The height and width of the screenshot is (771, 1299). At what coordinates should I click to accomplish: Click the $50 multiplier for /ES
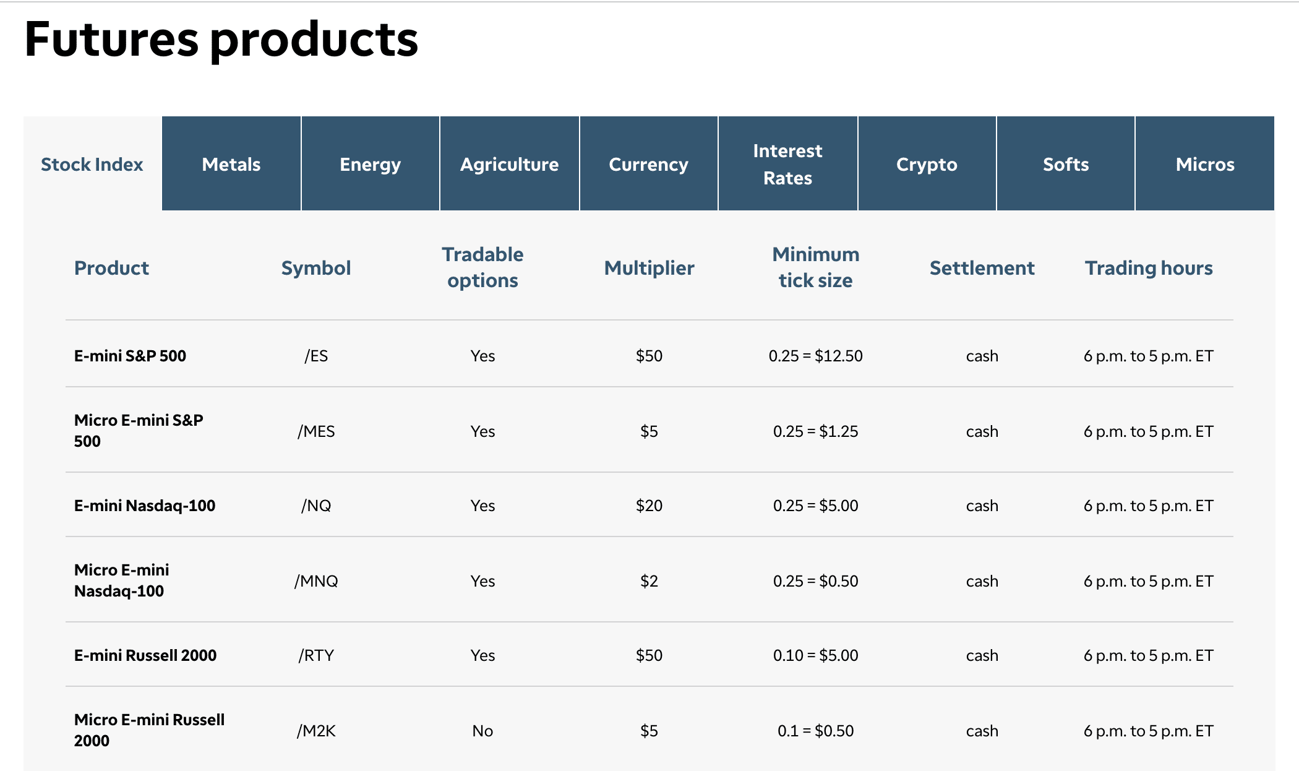(x=649, y=356)
